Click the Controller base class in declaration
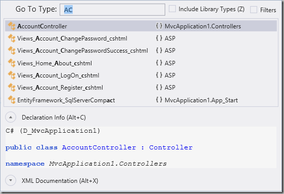Screen dimensions: 284x194 (171, 147)
